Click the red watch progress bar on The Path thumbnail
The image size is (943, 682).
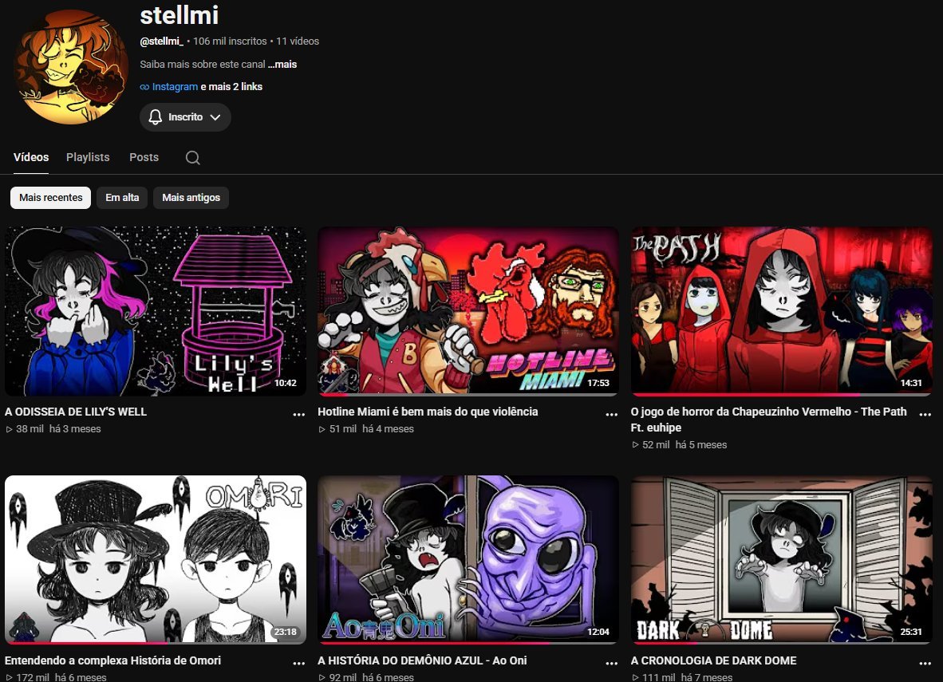746,395
